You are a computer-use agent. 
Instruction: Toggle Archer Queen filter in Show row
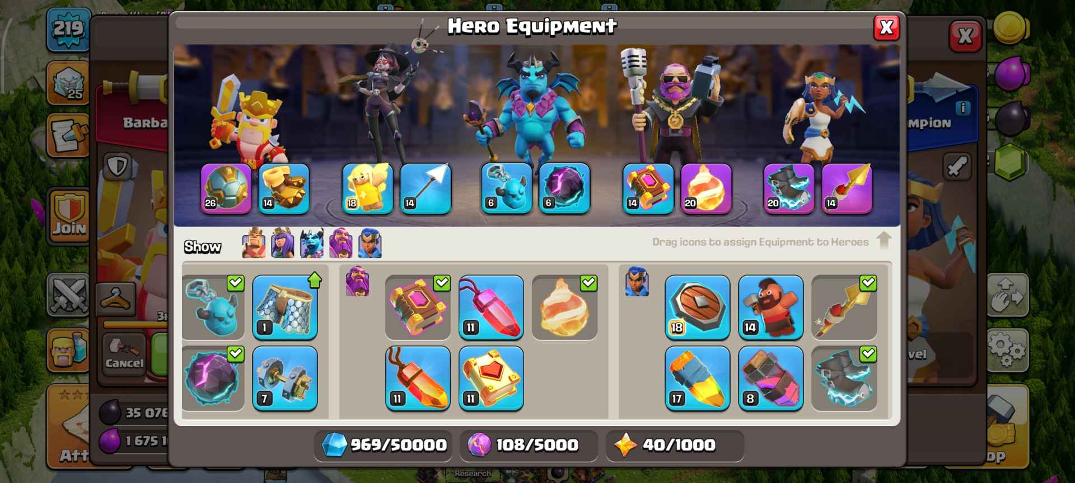tap(283, 243)
